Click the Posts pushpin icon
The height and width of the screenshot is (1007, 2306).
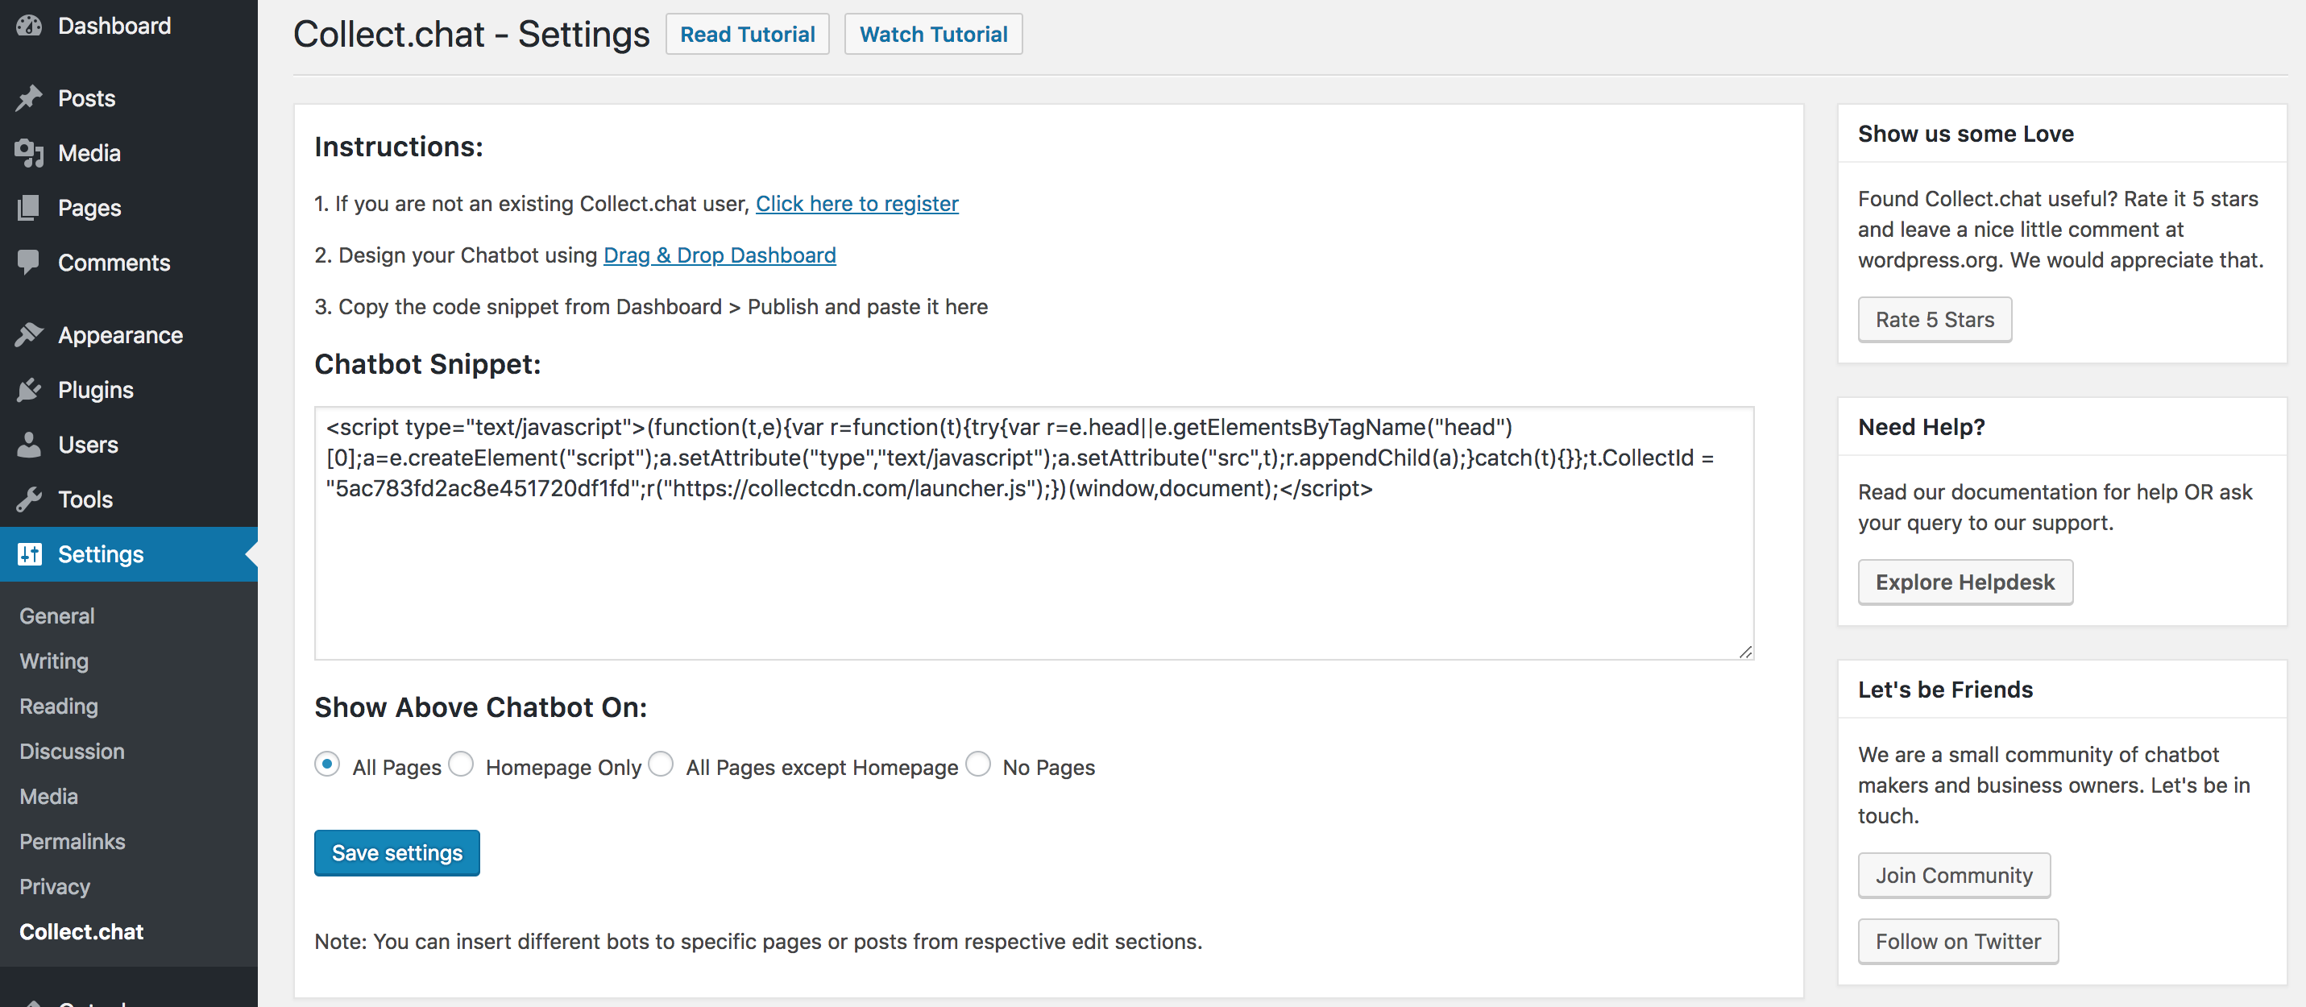[x=29, y=98]
